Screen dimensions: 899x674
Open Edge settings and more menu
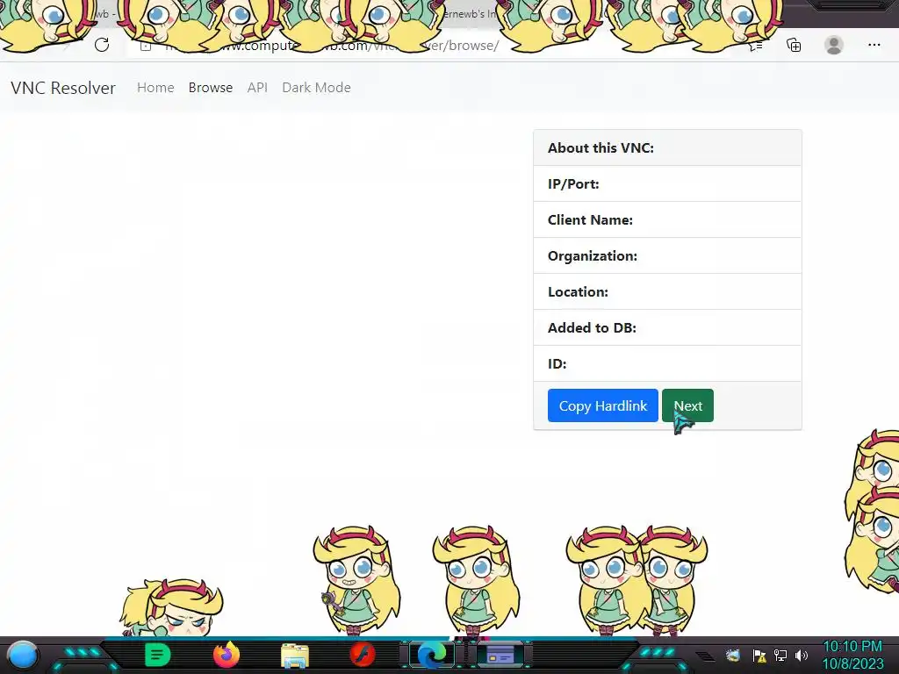[874, 45]
